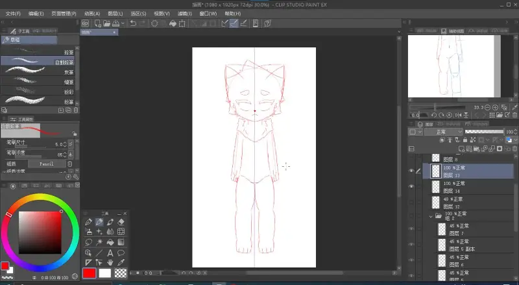Select the Ruler triangle tool

(88, 262)
